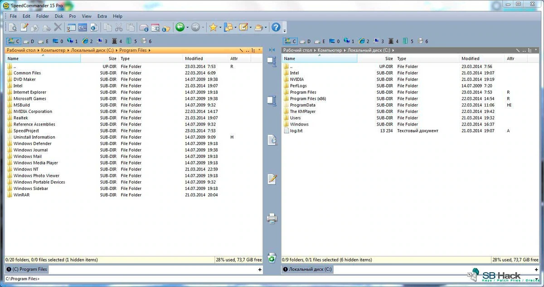Sort left panel by Modified column
This screenshot has width=544, height=287.
coord(205,58)
